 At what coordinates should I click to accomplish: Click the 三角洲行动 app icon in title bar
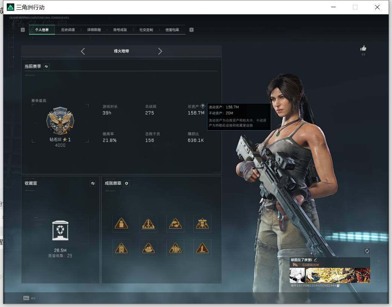tap(11, 7)
